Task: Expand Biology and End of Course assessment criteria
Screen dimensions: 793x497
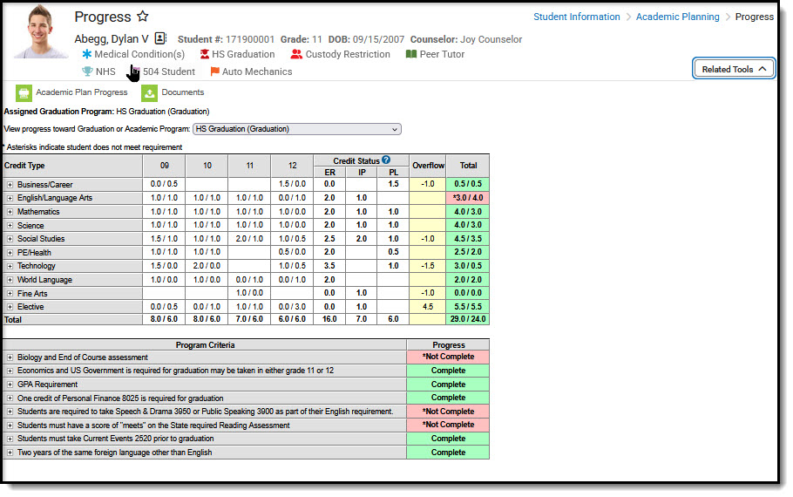Action: pos(10,357)
